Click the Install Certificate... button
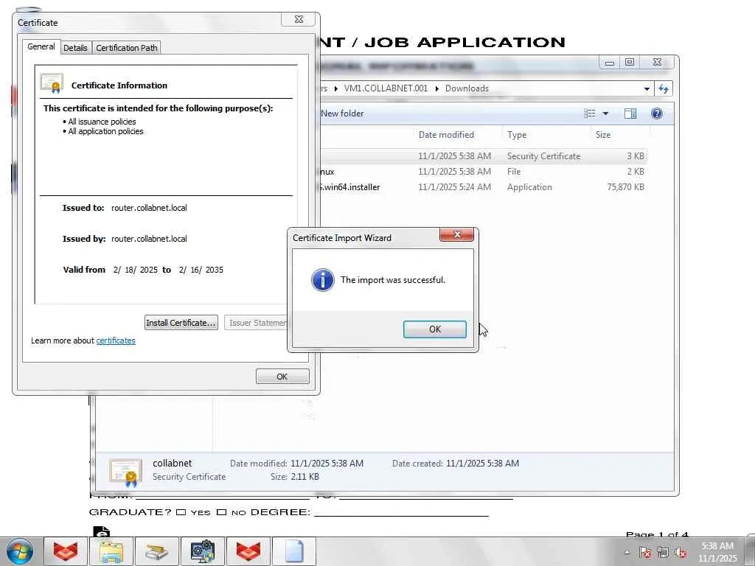The image size is (755, 566). tap(181, 323)
